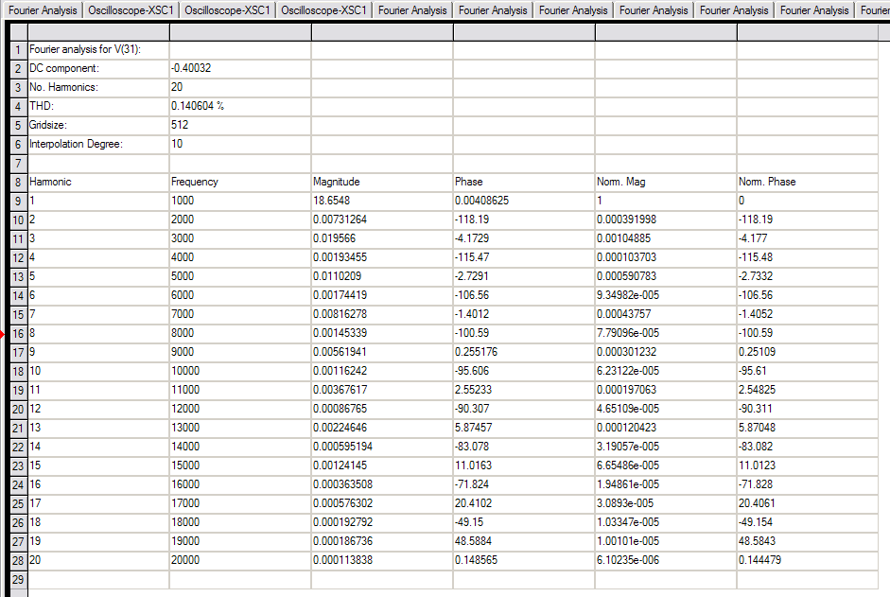Select the DC component value -0.40032
Screen dimensions: 890x597
coord(240,68)
